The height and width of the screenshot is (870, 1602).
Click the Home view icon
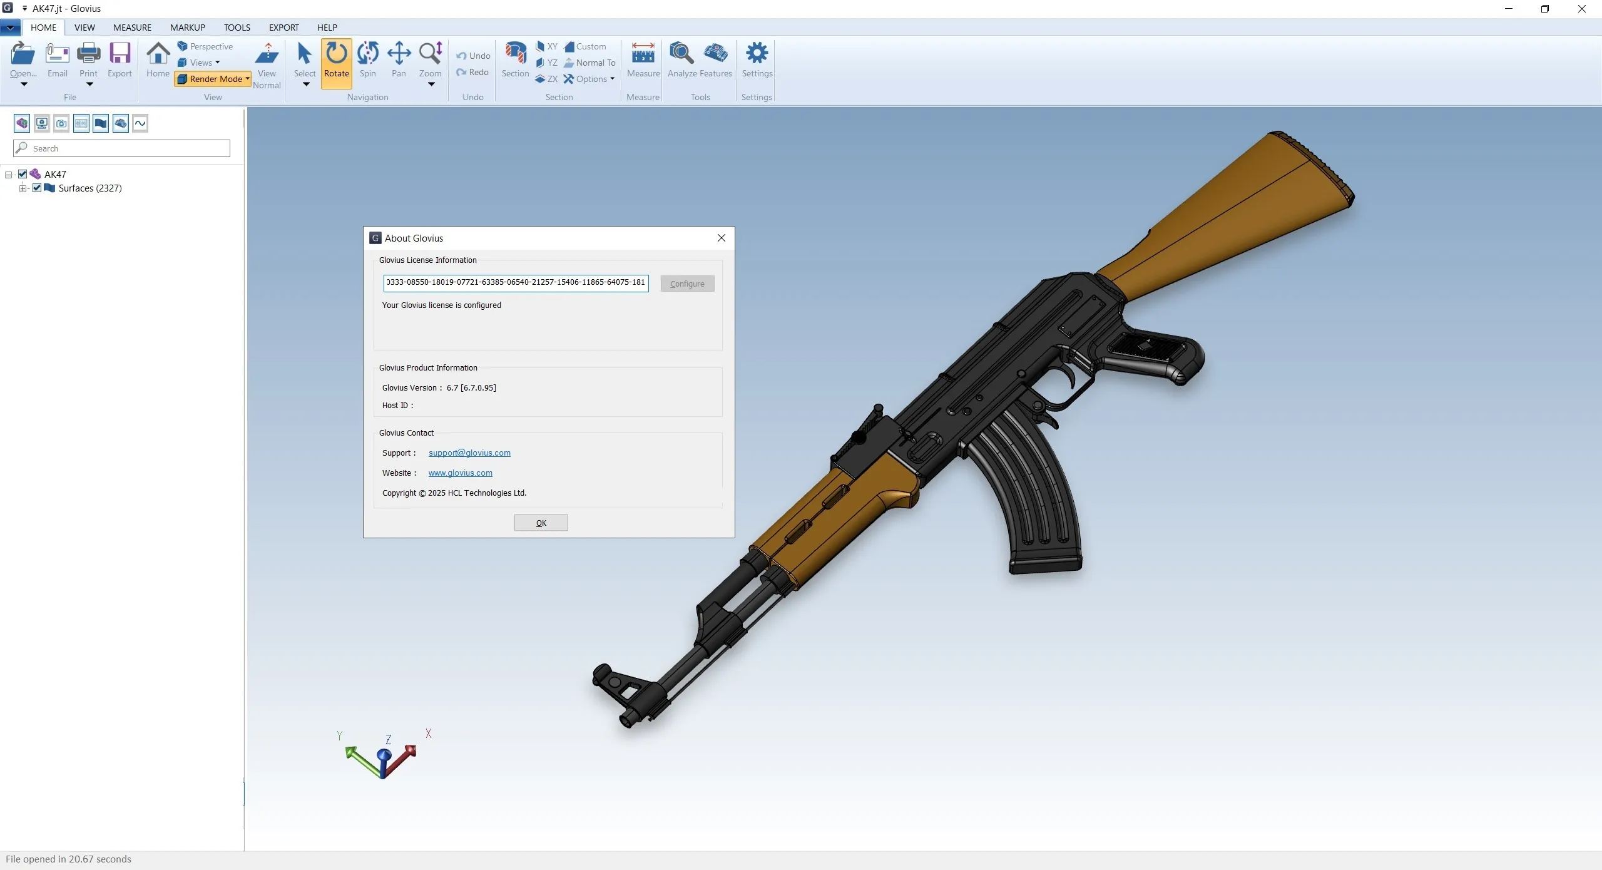point(158,54)
